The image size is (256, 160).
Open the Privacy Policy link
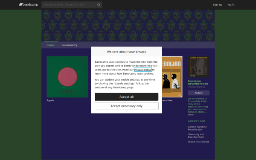[143, 70]
